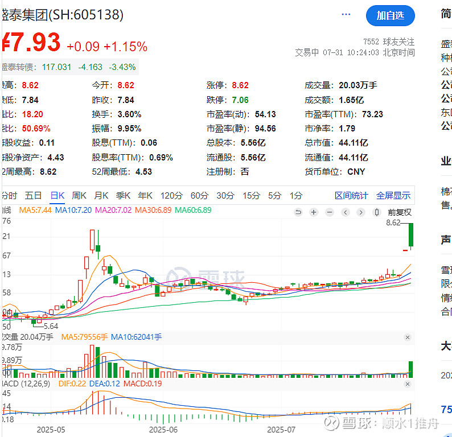Open 区间统计 range statistics

click(351, 196)
